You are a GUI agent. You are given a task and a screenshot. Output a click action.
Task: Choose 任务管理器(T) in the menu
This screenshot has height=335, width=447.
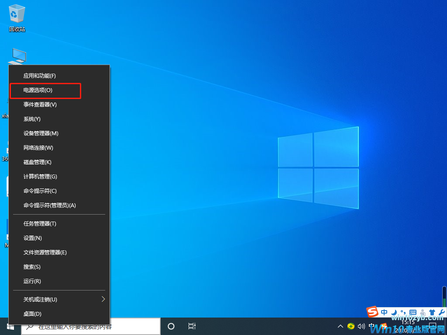point(40,224)
